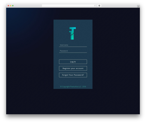Add a new tab with plus button
The height and width of the screenshot is (123, 146).
click(138, 6)
